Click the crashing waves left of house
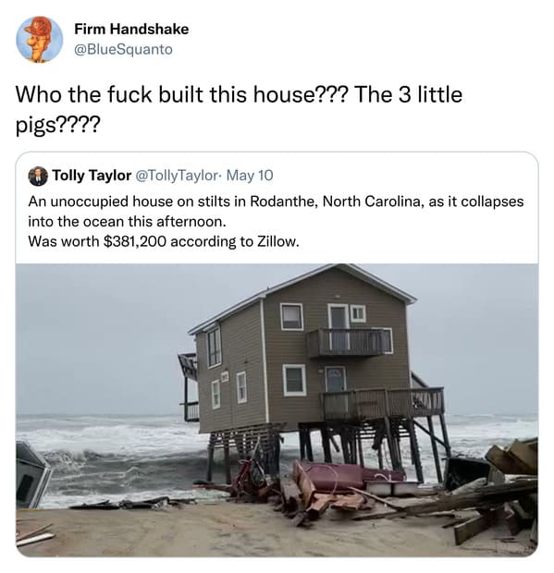This screenshot has height=573, width=554. pos(110,457)
